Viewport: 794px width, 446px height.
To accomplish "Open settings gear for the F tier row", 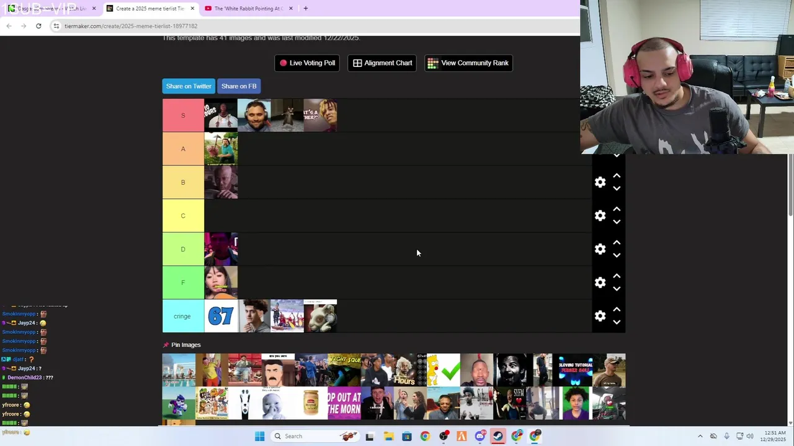I will (600, 282).
